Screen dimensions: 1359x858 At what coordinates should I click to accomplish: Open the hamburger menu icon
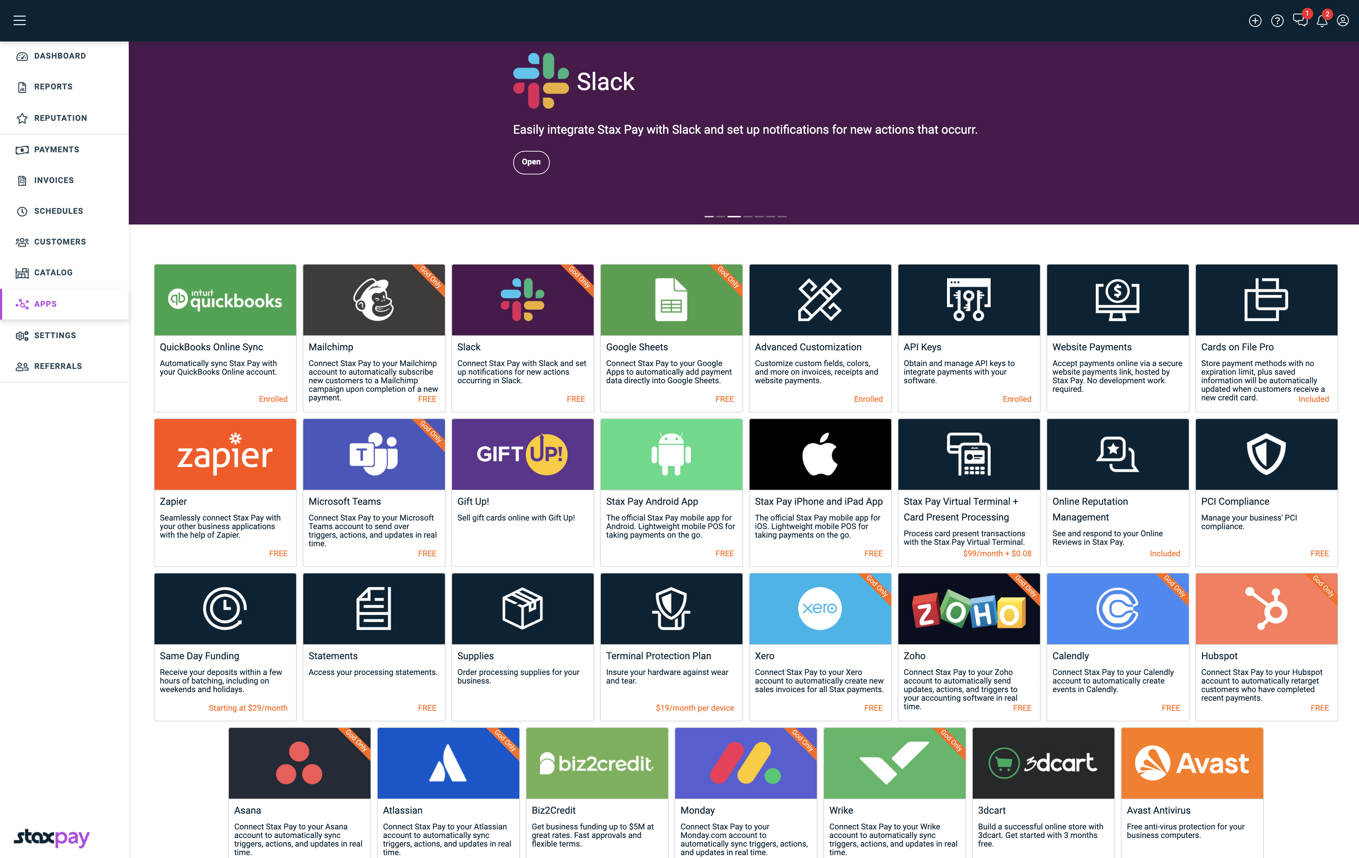tap(20, 20)
